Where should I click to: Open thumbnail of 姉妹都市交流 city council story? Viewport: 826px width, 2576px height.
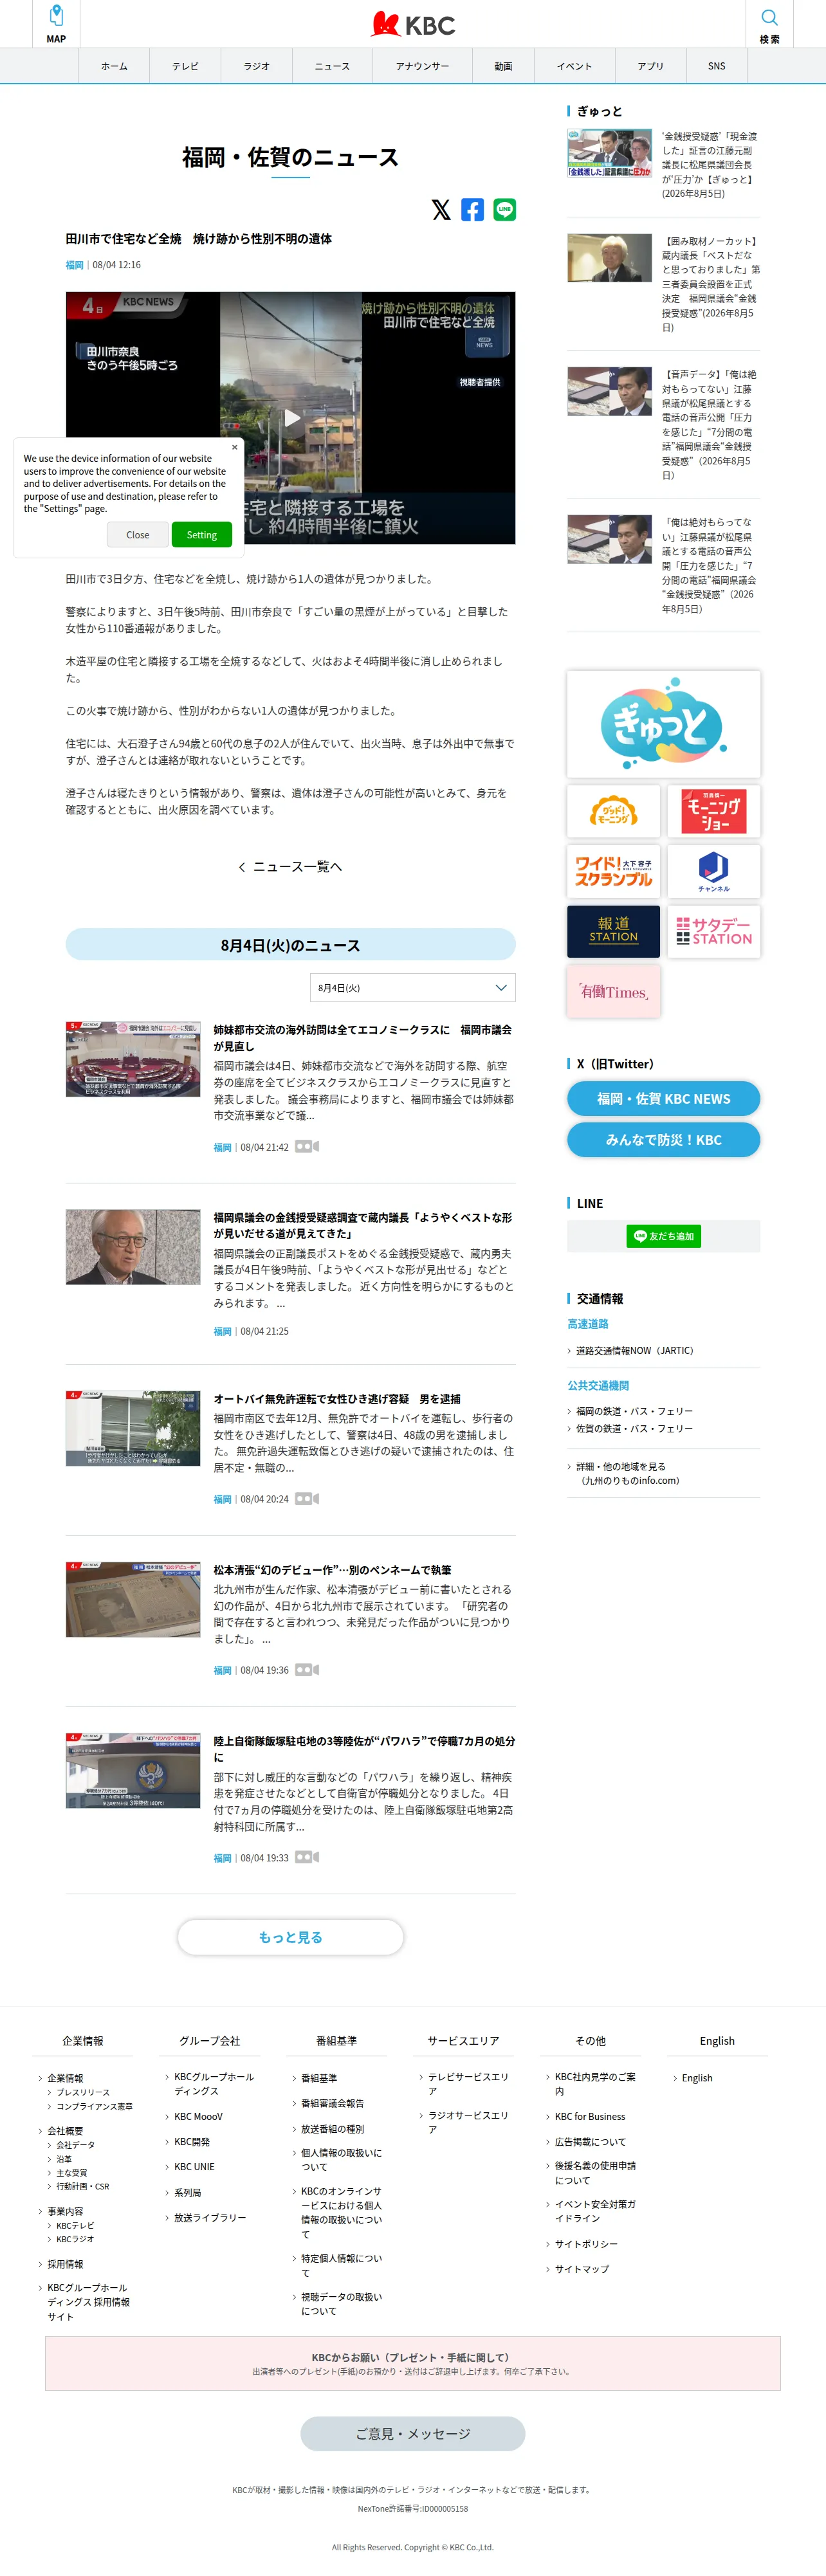point(133,1059)
